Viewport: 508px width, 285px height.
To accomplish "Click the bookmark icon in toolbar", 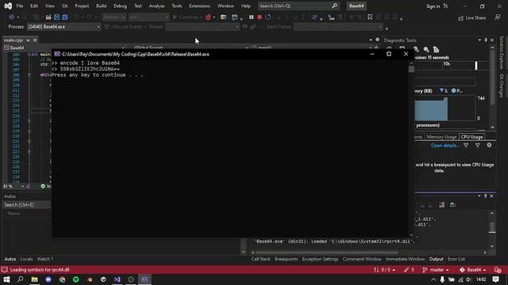I will pyautogui.click(x=370, y=17).
